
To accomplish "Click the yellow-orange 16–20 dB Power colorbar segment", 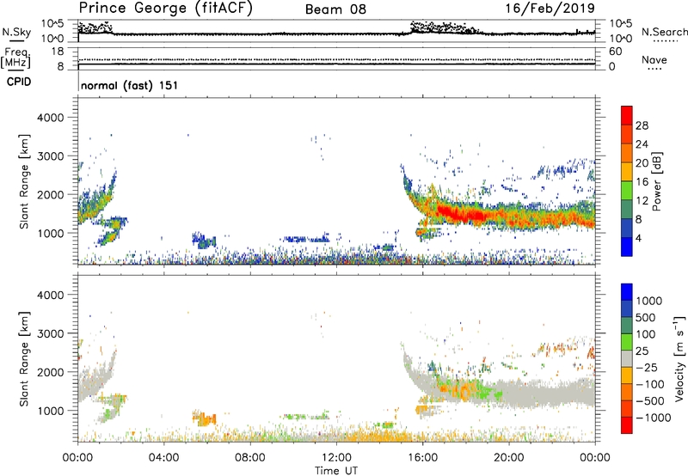I will (x=627, y=172).
